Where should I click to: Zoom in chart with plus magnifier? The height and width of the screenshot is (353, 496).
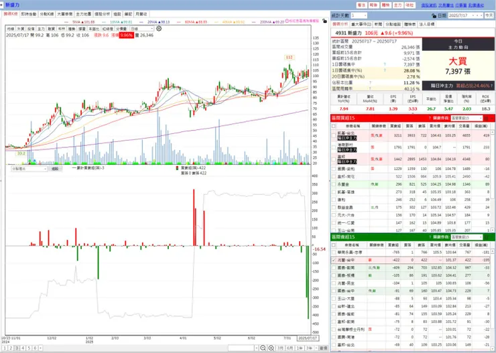271,348
